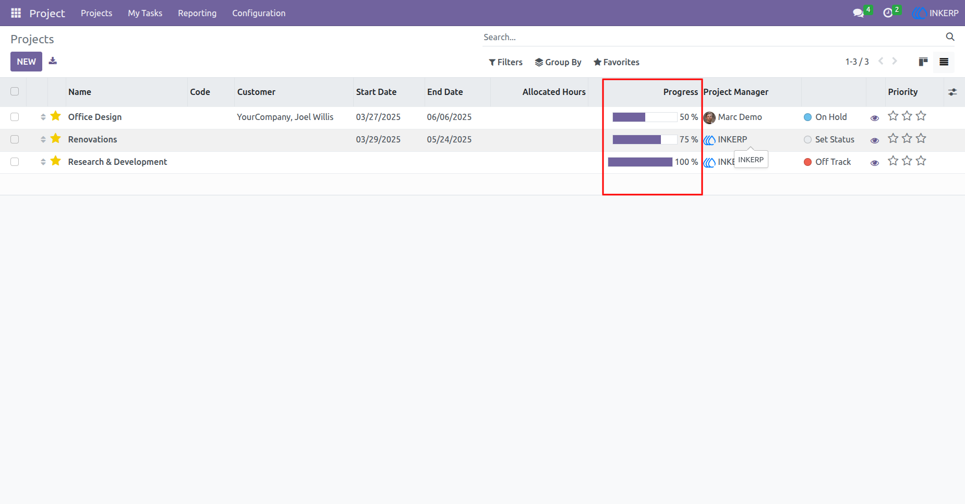Open the Projects menu
This screenshot has width=965, height=504.
click(x=96, y=13)
